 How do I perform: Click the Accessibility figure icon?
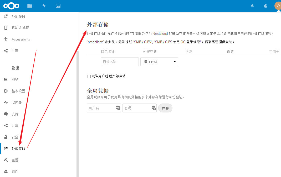(x=6, y=39)
